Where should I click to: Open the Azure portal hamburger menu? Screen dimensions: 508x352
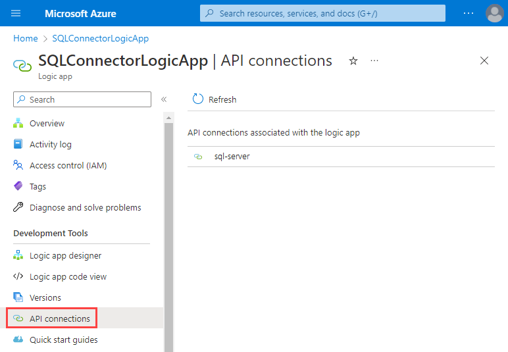16,13
